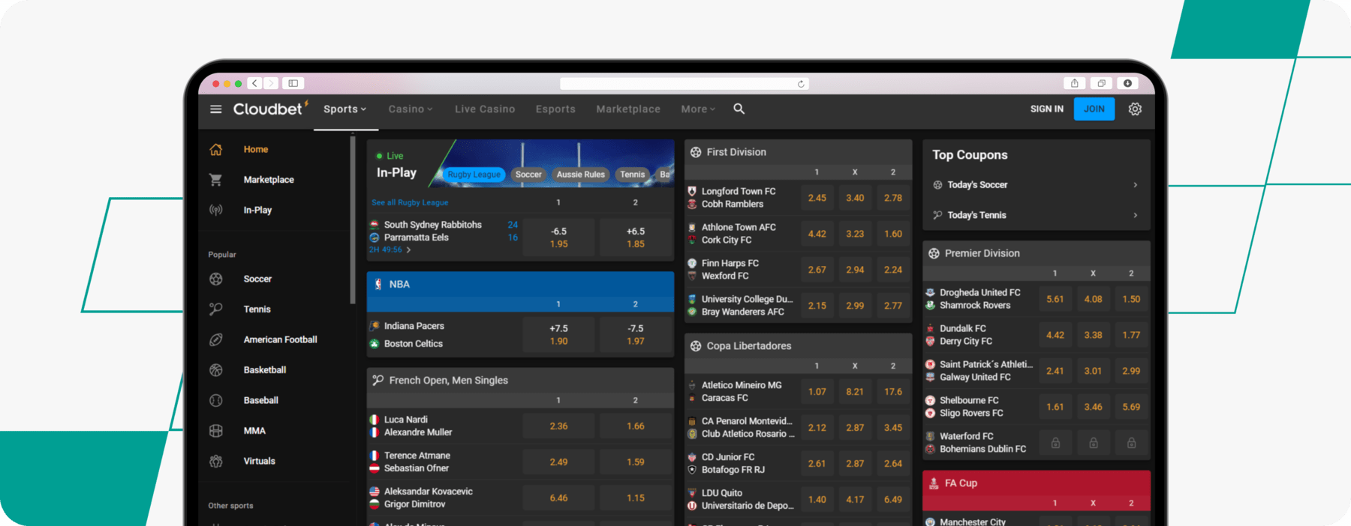Image resolution: width=1351 pixels, height=526 pixels.
Task: Pick Luca Nardi odds 2.36
Action: [559, 426]
